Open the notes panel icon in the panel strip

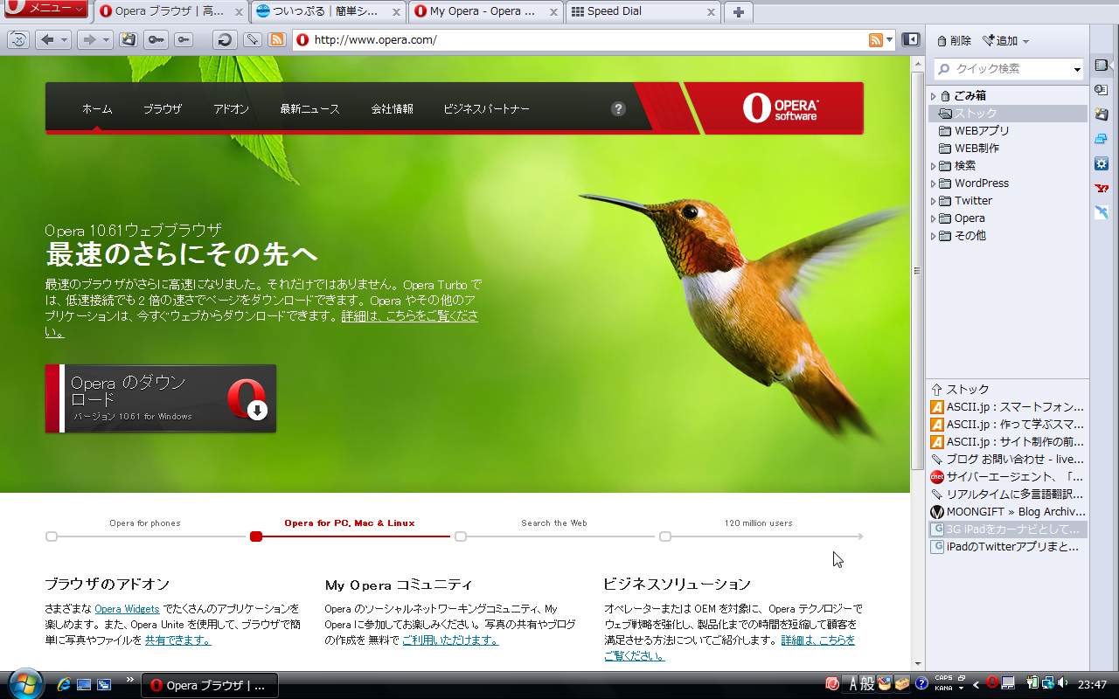[x=1102, y=114]
